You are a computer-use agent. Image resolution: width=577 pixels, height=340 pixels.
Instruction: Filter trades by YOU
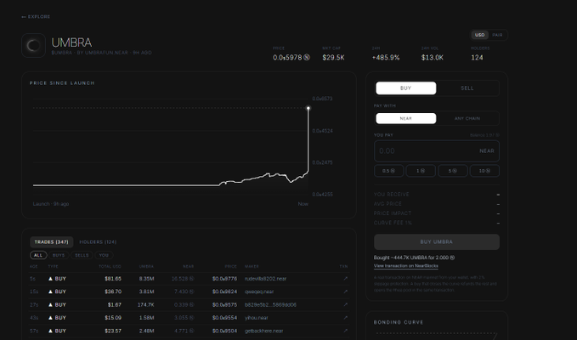(x=104, y=255)
